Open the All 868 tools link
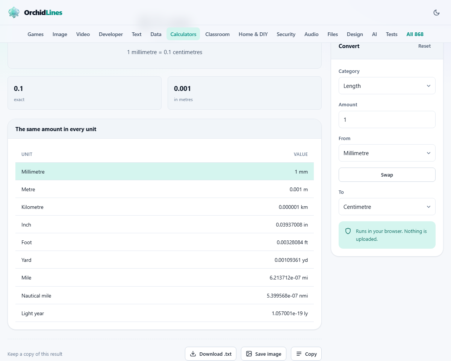 click(415, 34)
